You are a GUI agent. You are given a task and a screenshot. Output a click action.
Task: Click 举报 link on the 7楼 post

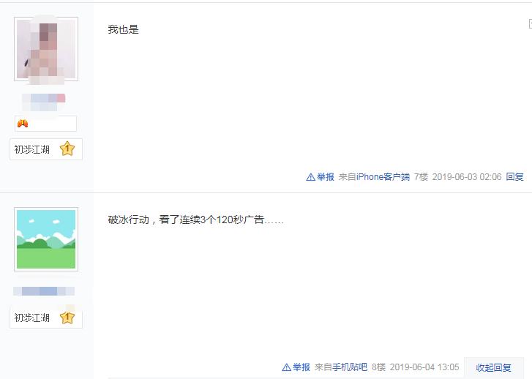(x=326, y=177)
